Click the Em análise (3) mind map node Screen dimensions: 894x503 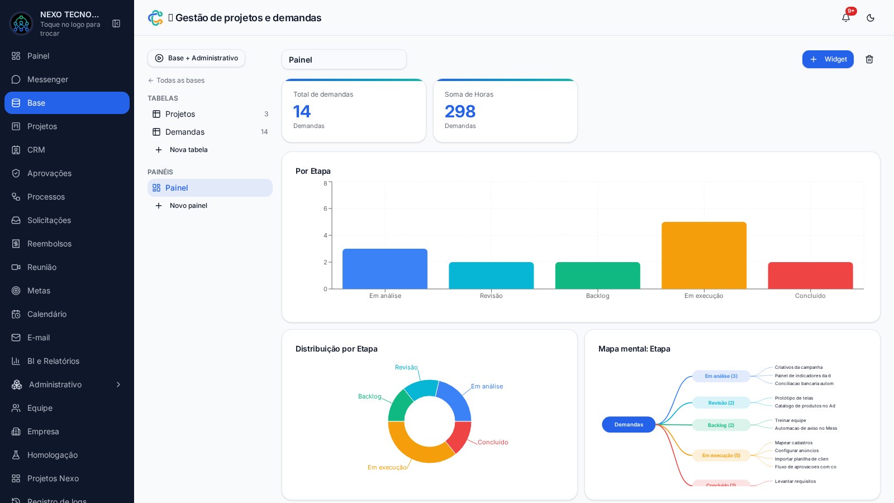(721, 376)
